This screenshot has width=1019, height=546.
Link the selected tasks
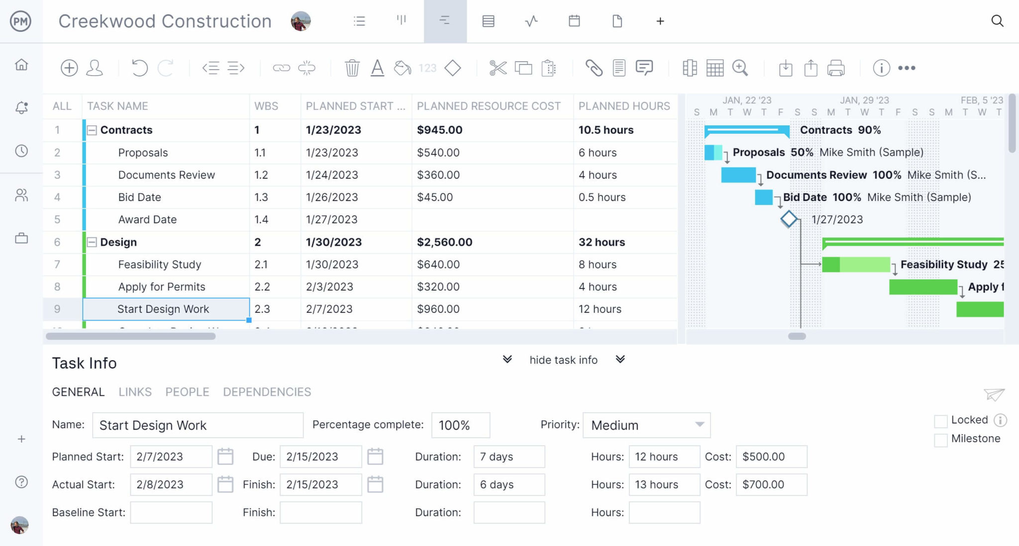pyautogui.click(x=282, y=68)
